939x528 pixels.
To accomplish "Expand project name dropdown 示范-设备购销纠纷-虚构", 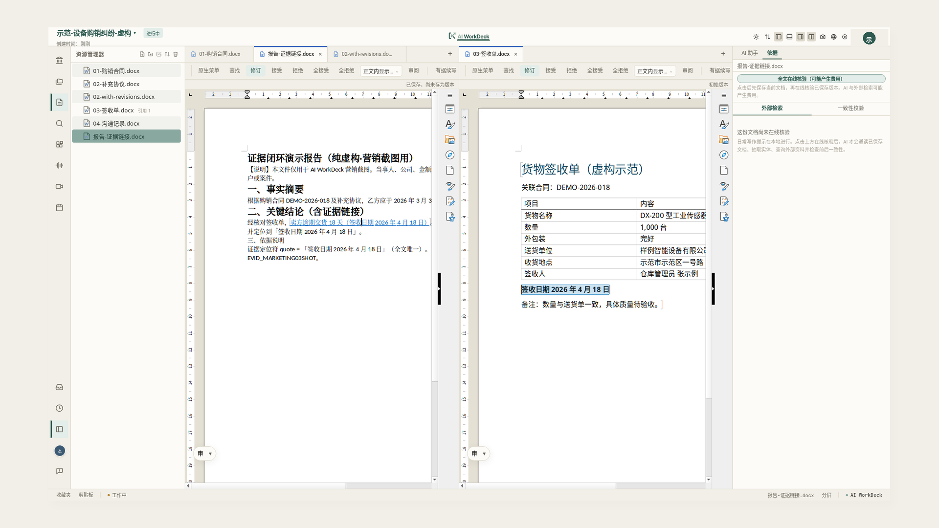I will pos(96,33).
